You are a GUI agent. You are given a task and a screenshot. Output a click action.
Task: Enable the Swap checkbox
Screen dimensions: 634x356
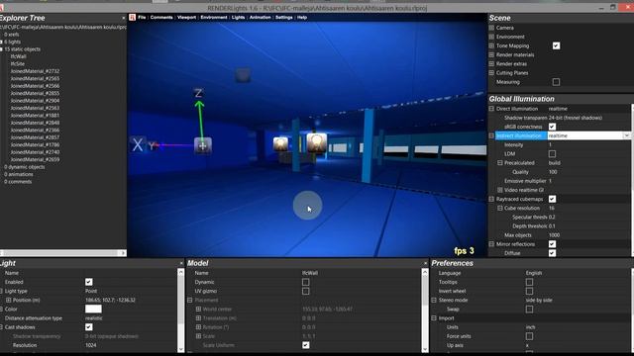[529, 310]
